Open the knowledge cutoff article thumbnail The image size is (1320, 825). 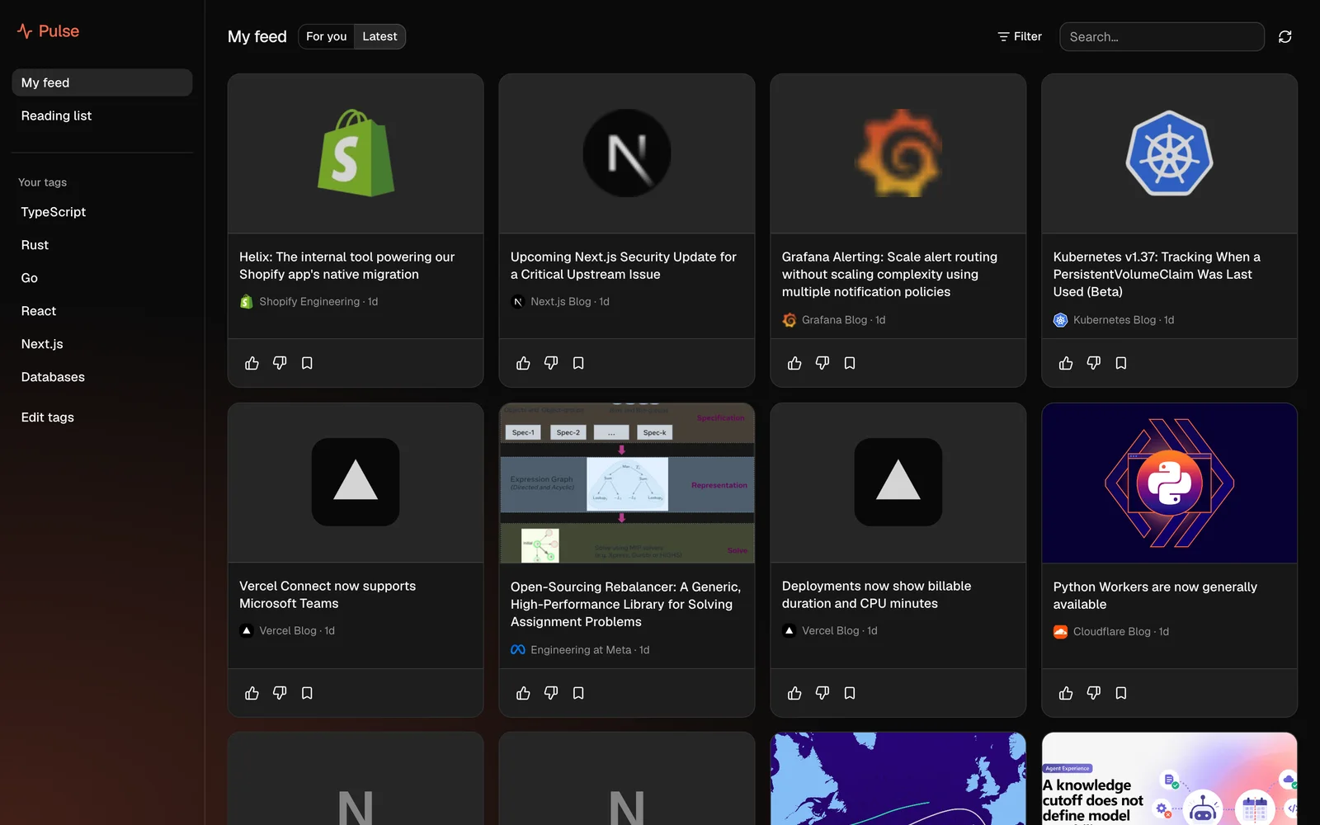click(x=1169, y=779)
